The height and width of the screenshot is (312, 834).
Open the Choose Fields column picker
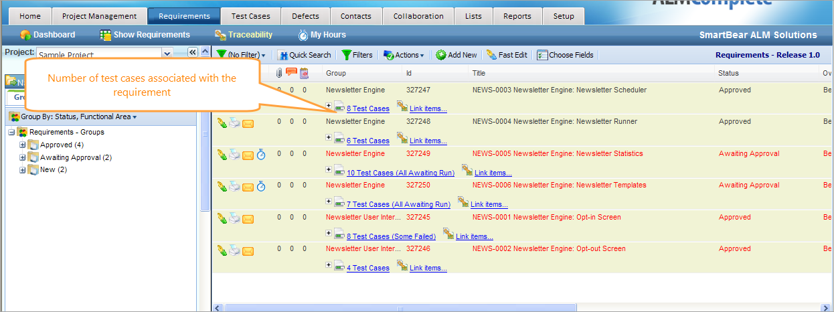(x=542, y=55)
